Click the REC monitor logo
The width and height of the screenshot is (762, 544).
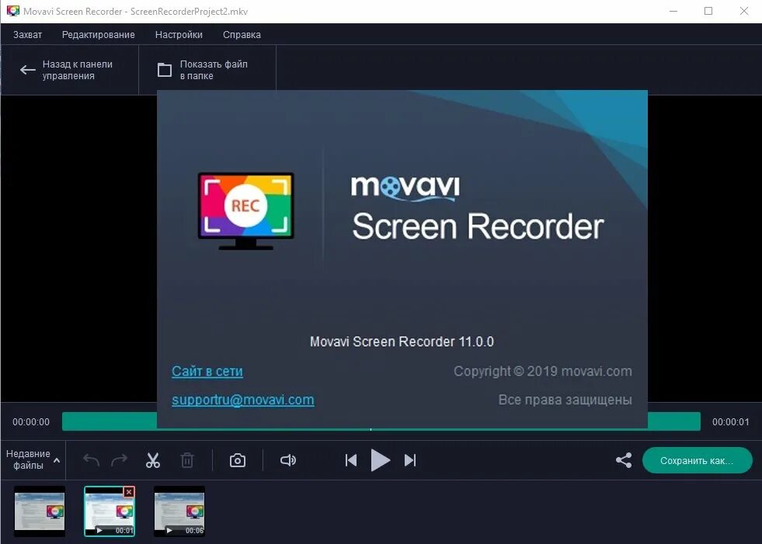tap(246, 211)
